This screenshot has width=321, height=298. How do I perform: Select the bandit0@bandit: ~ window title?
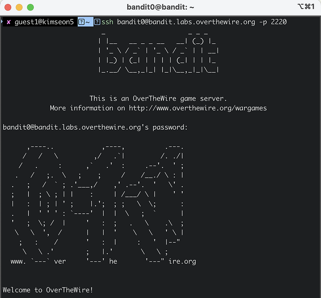[160, 6]
